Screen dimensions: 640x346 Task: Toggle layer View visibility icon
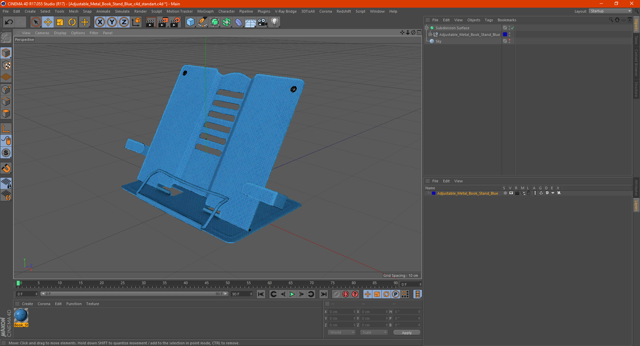pyautogui.click(x=511, y=193)
